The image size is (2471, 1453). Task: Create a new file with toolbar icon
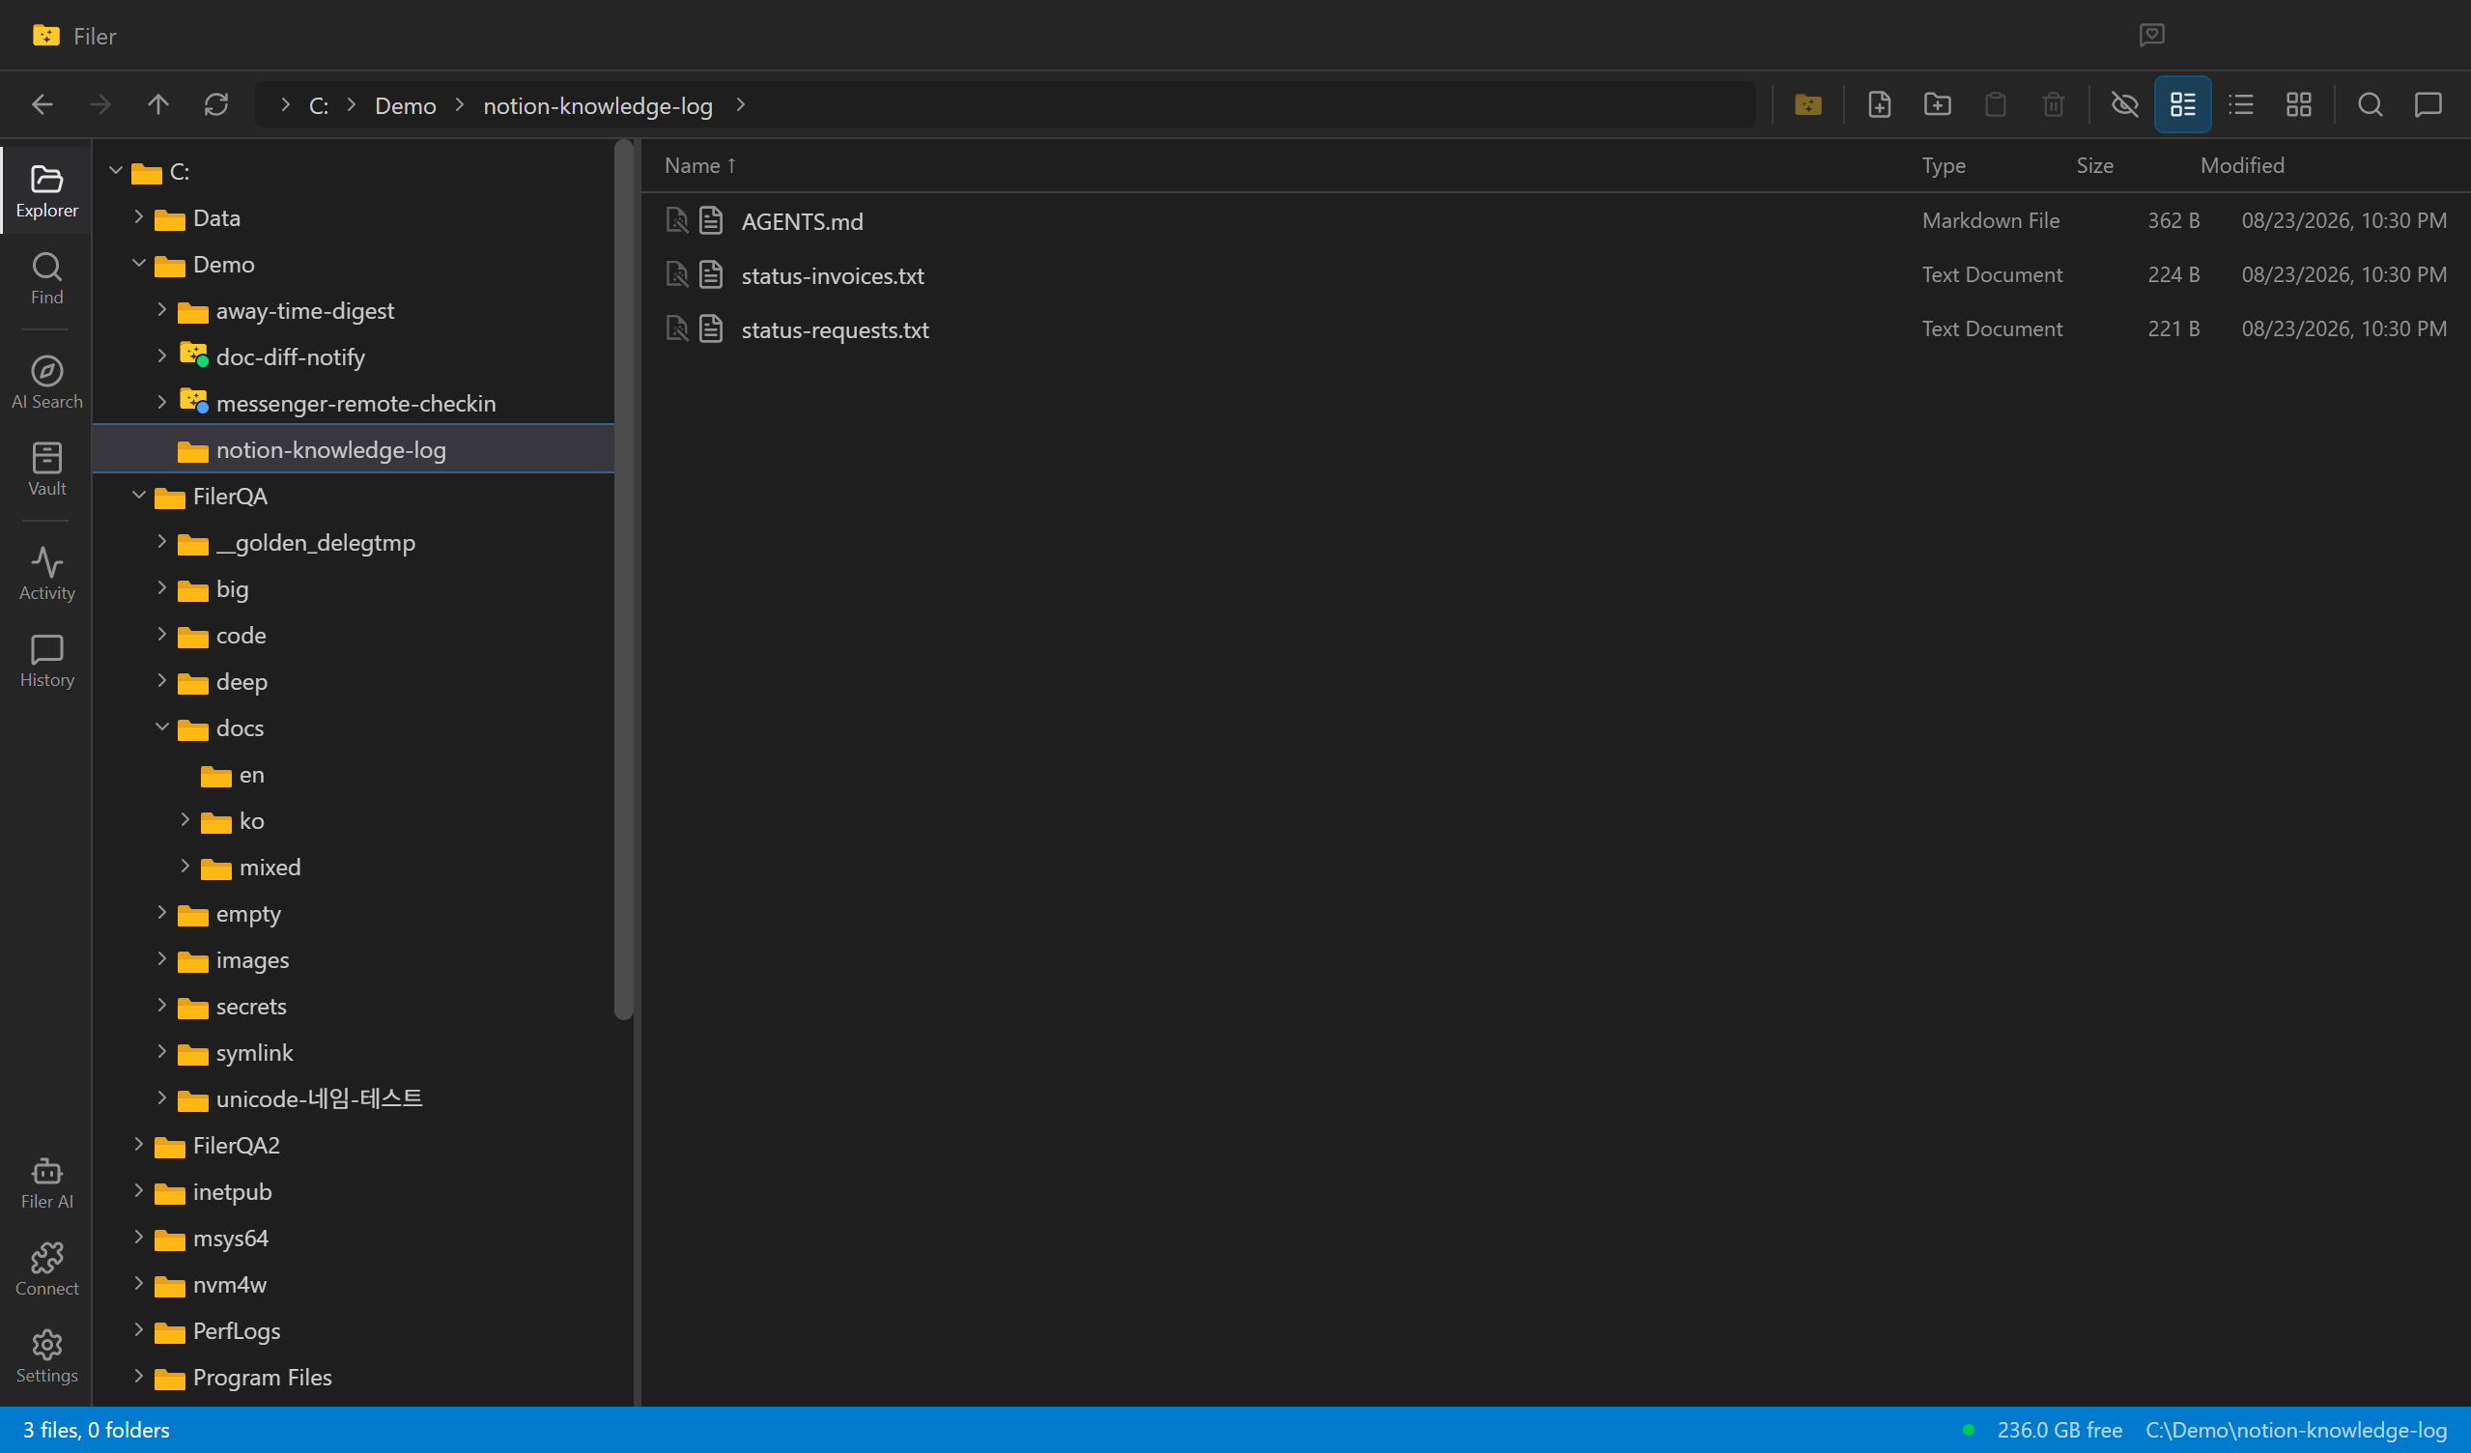coord(1879,105)
